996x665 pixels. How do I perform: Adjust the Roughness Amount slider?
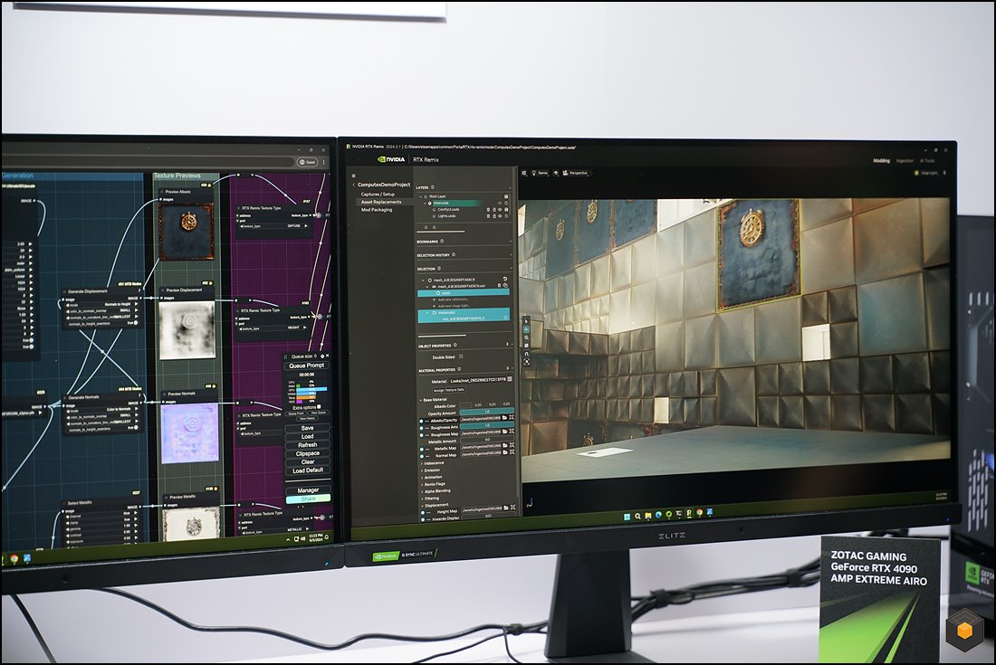486,425
